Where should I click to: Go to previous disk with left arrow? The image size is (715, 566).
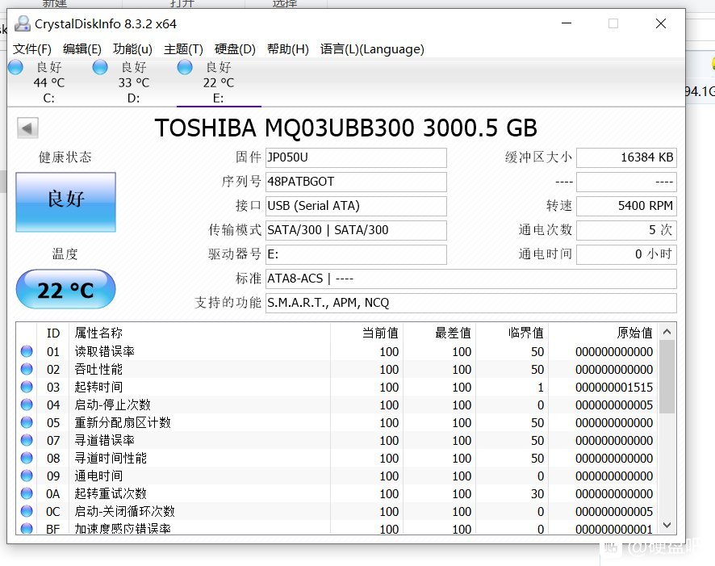click(x=27, y=128)
